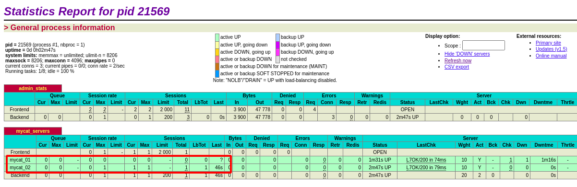Open the Primary site link
The height and width of the screenshot is (187, 577).
548,43
